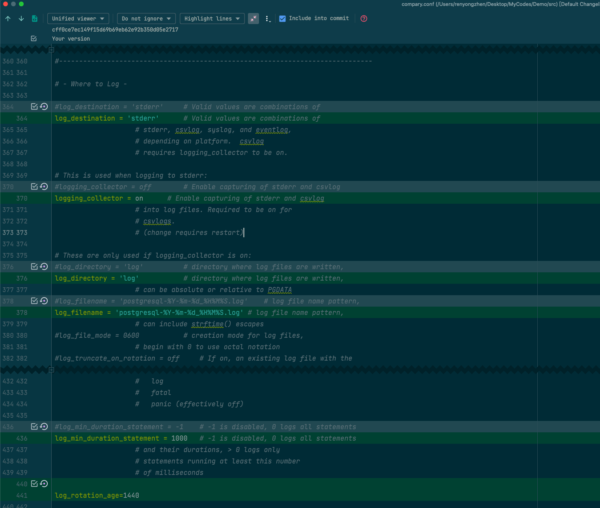Toggle Your version include checkbox

tap(34, 39)
